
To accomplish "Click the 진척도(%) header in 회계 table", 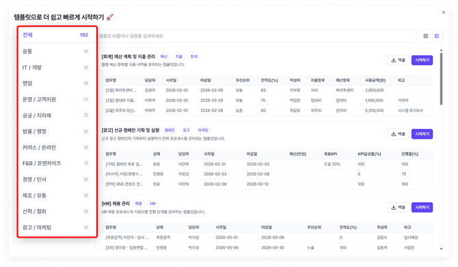I will point(269,81).
